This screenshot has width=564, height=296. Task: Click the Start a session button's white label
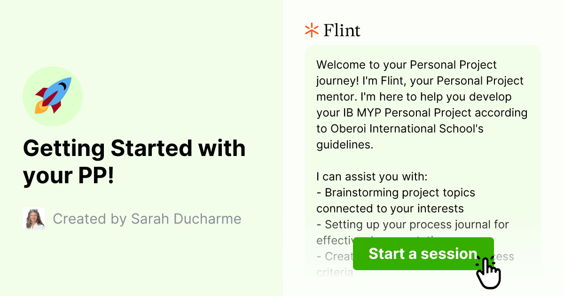coord(422,254)
